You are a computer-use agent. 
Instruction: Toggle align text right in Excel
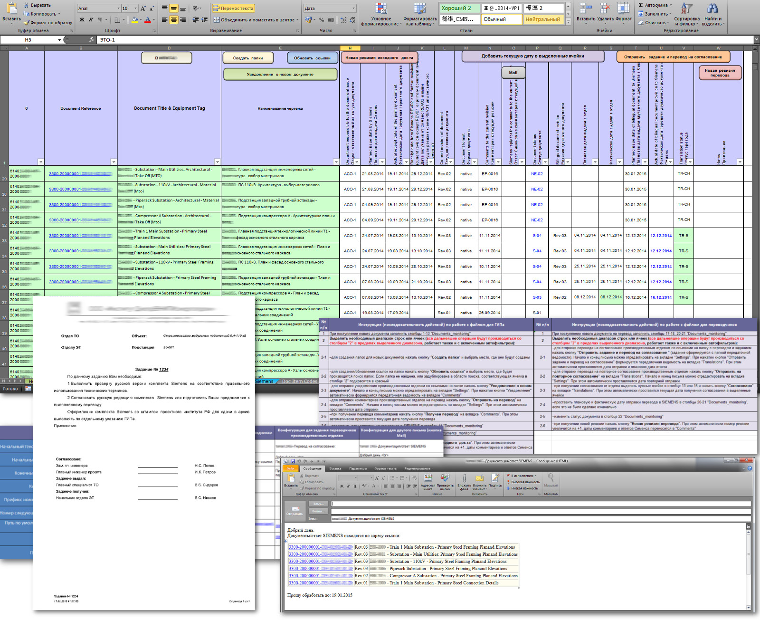(x=182, y=20)
